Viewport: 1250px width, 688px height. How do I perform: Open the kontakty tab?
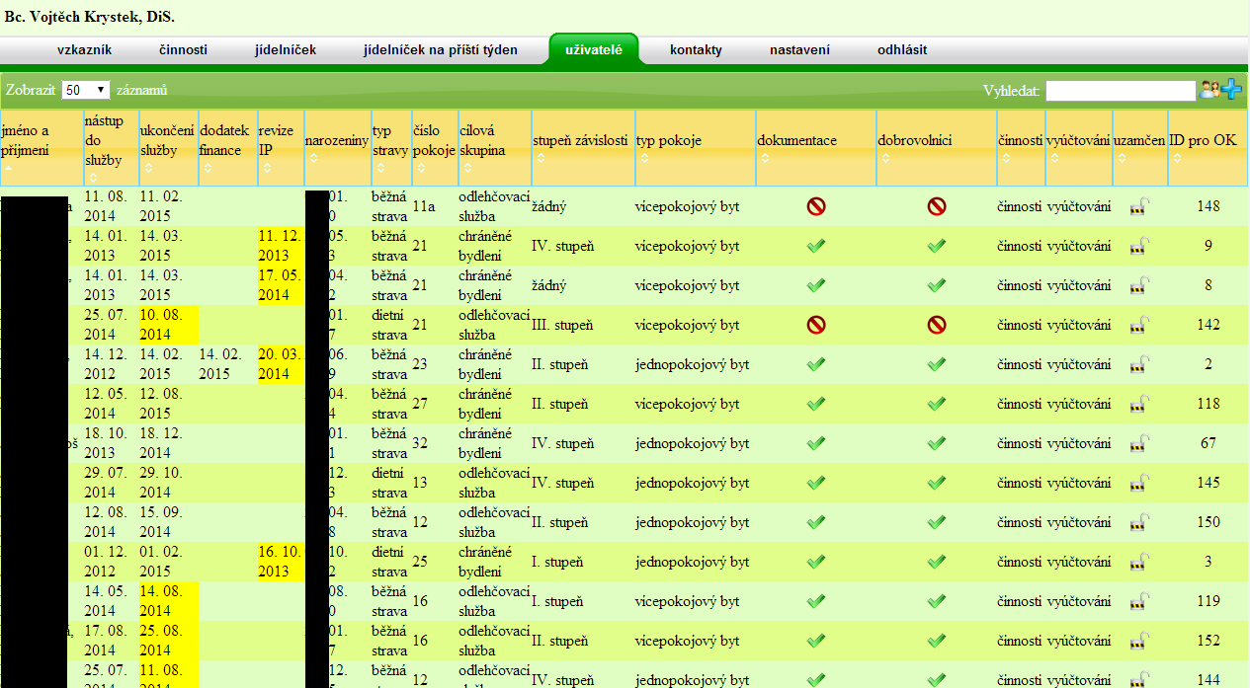click(x=696, y=50)
